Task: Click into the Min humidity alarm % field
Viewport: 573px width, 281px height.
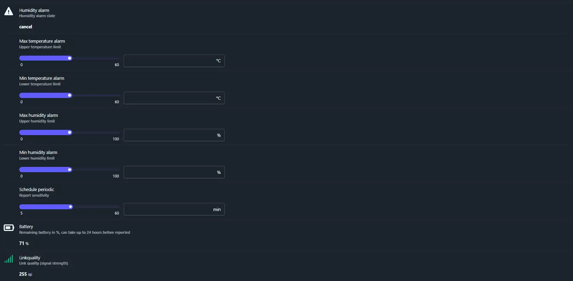Action: pyautogui.click(x=168, y=172)
